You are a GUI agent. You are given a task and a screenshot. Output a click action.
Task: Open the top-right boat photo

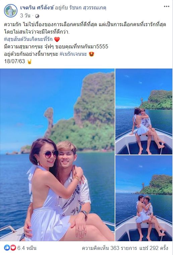[144, 112]
